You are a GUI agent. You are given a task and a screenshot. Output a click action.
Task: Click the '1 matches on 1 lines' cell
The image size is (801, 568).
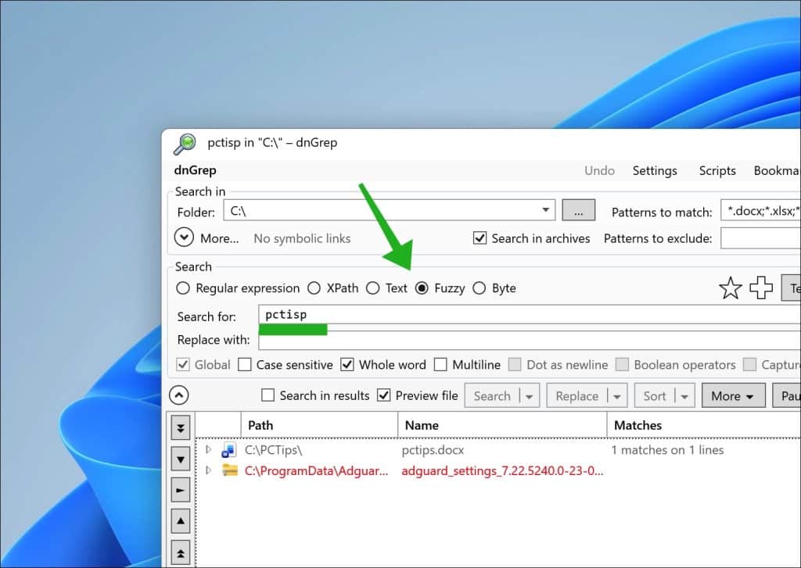point(667,450)
